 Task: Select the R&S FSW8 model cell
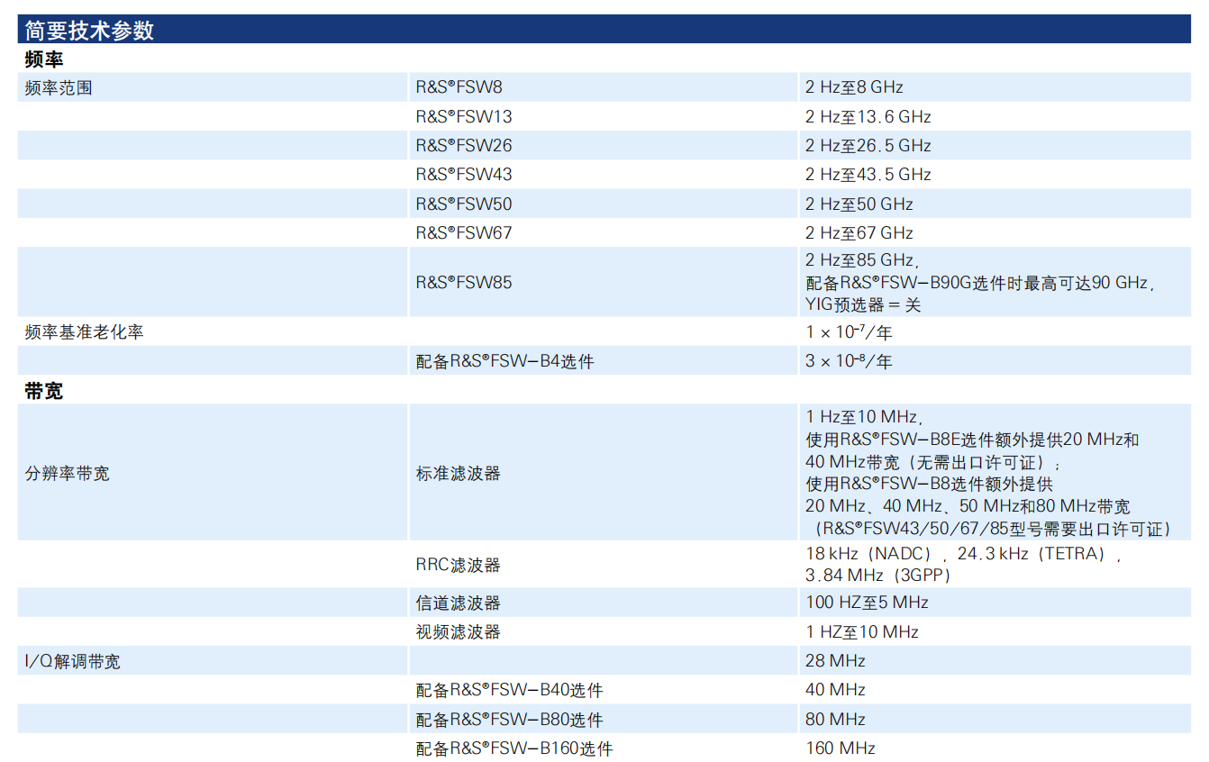(x=459, y=88)
